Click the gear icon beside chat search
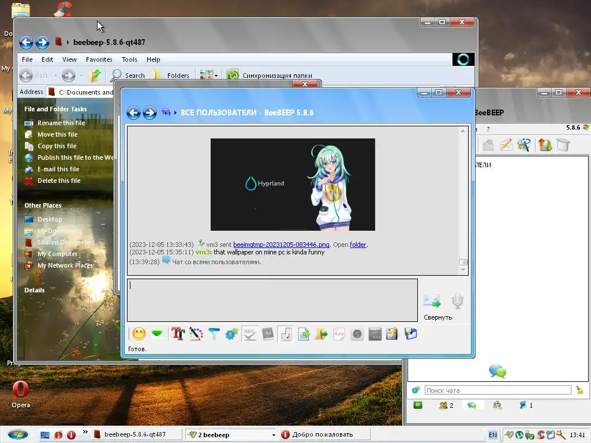 point(416,391)
